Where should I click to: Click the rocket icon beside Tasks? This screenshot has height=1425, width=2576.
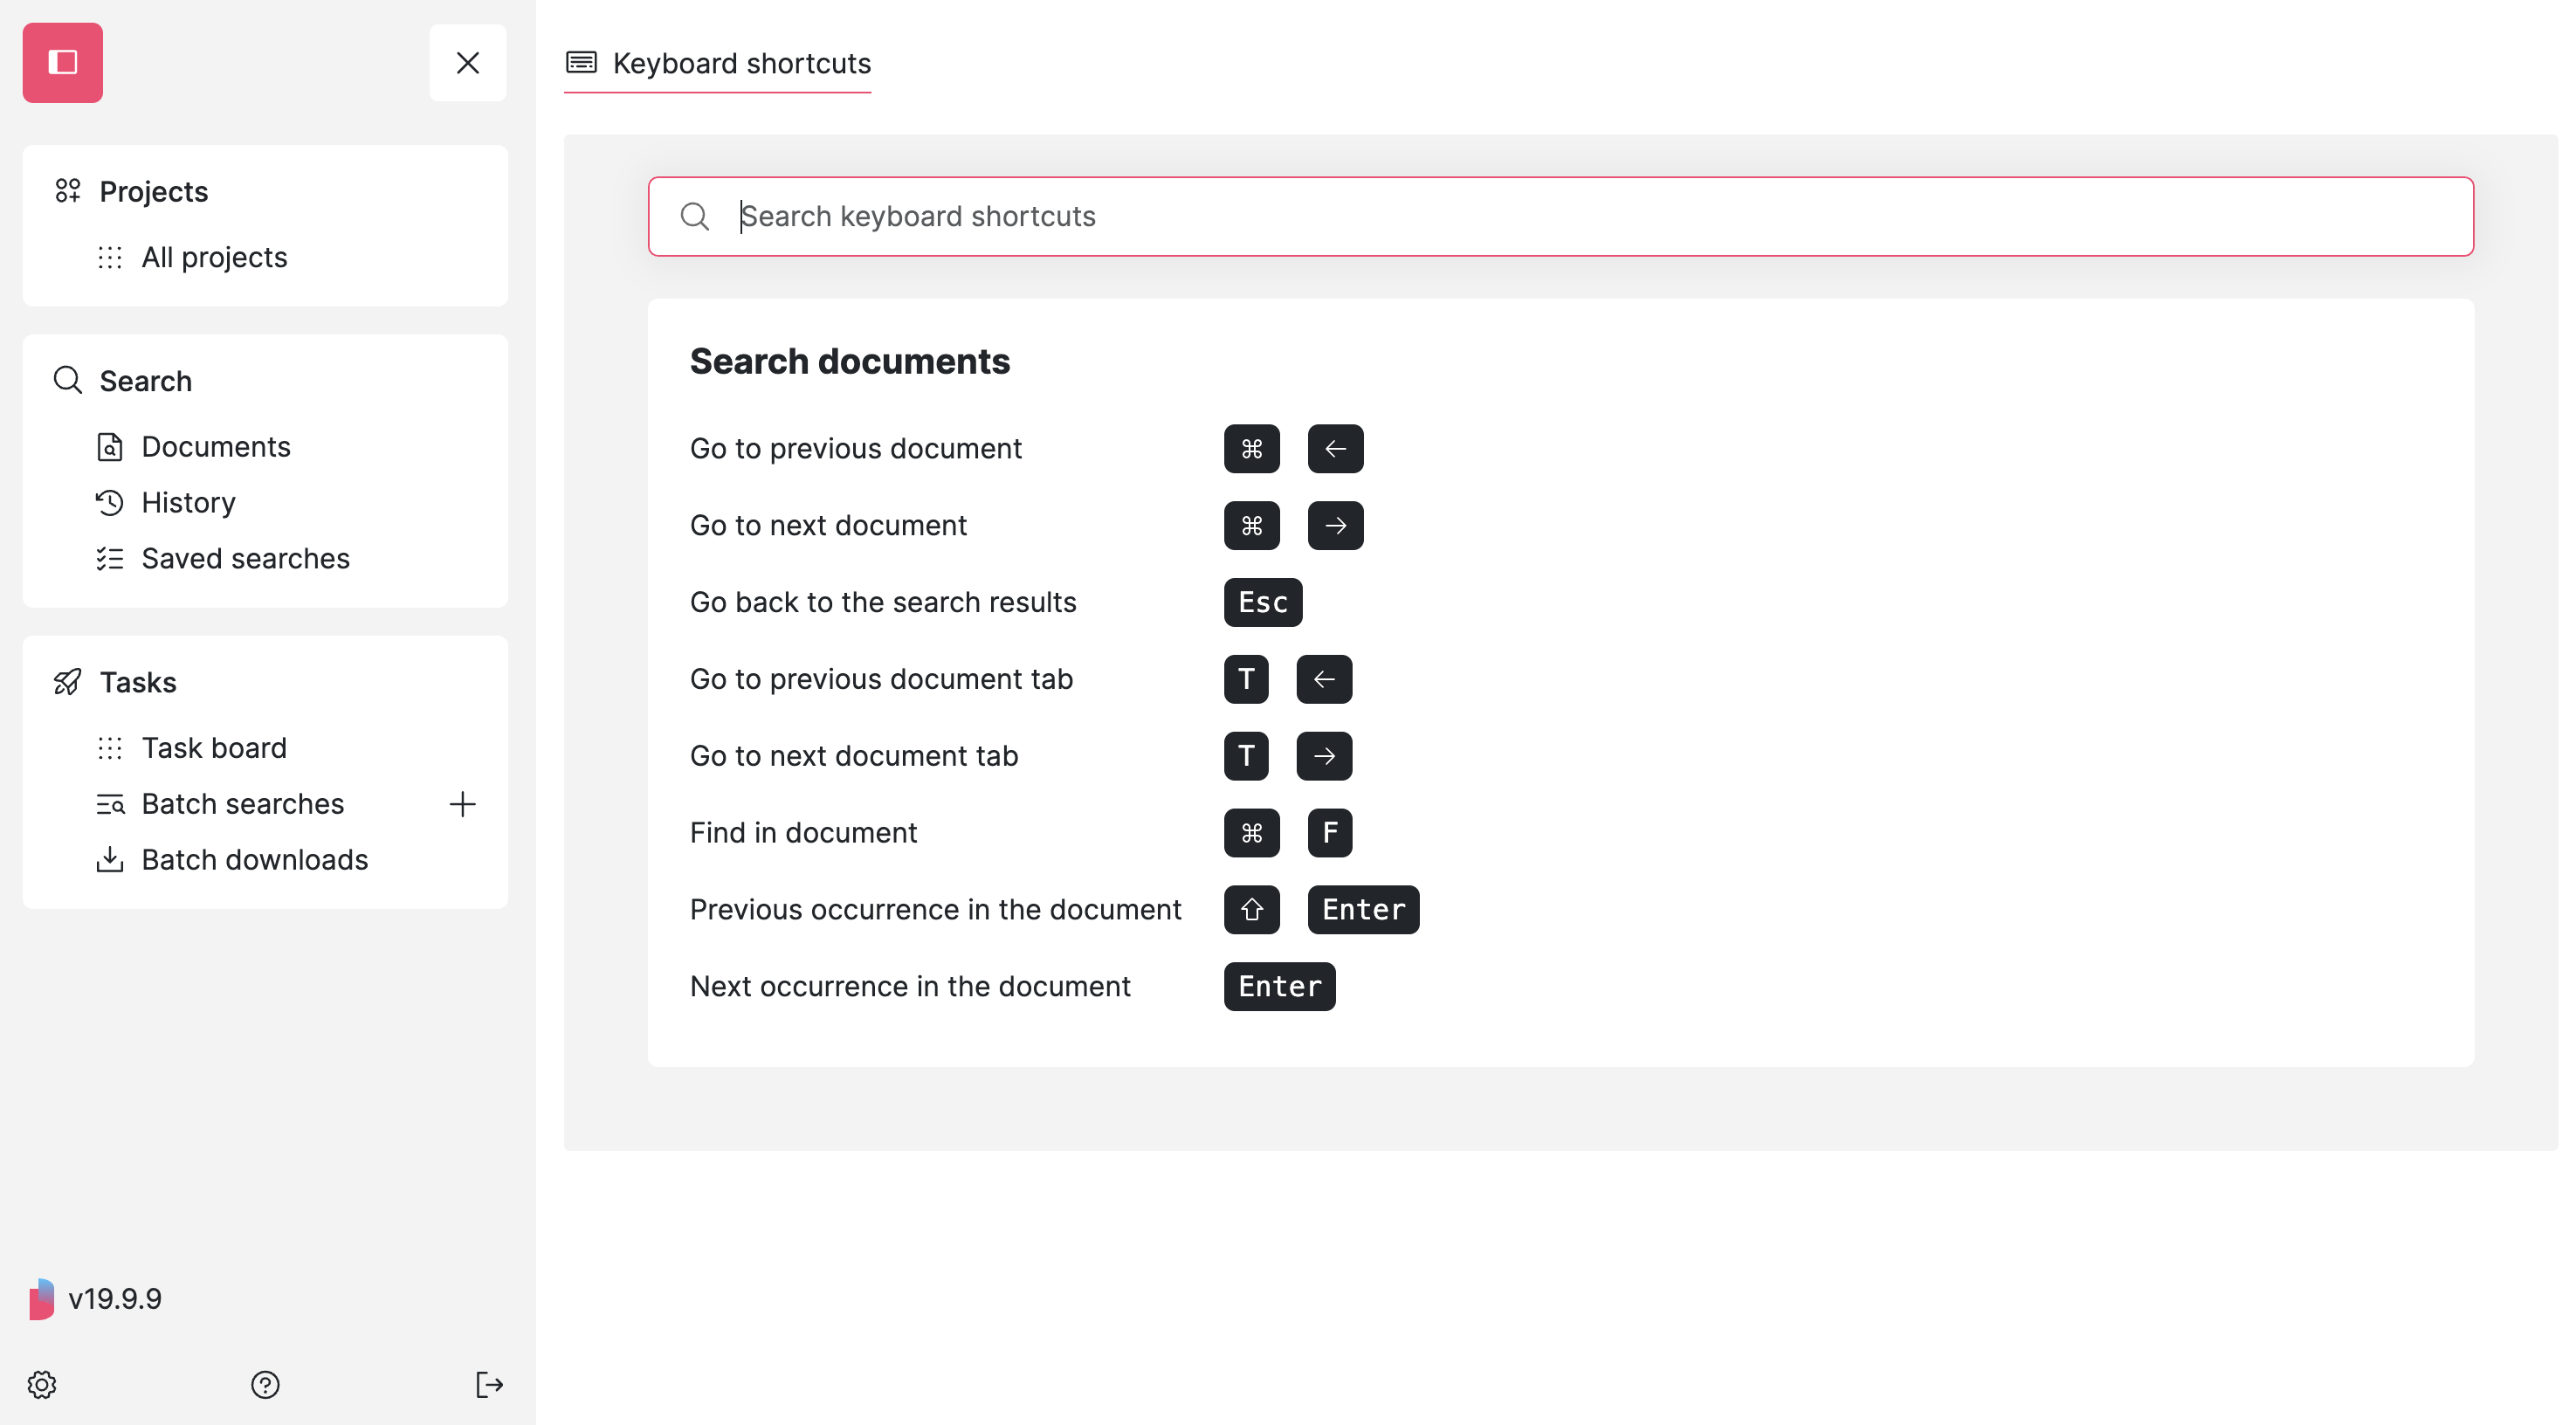tap(66, 681)
